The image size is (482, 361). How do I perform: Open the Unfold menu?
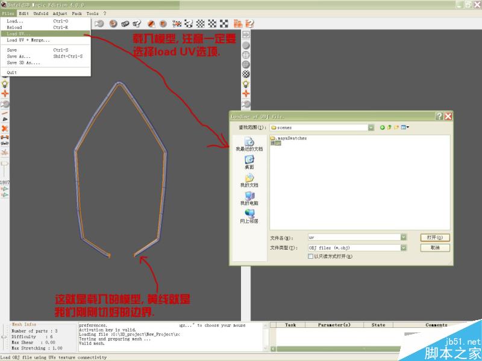coord(41,13)
